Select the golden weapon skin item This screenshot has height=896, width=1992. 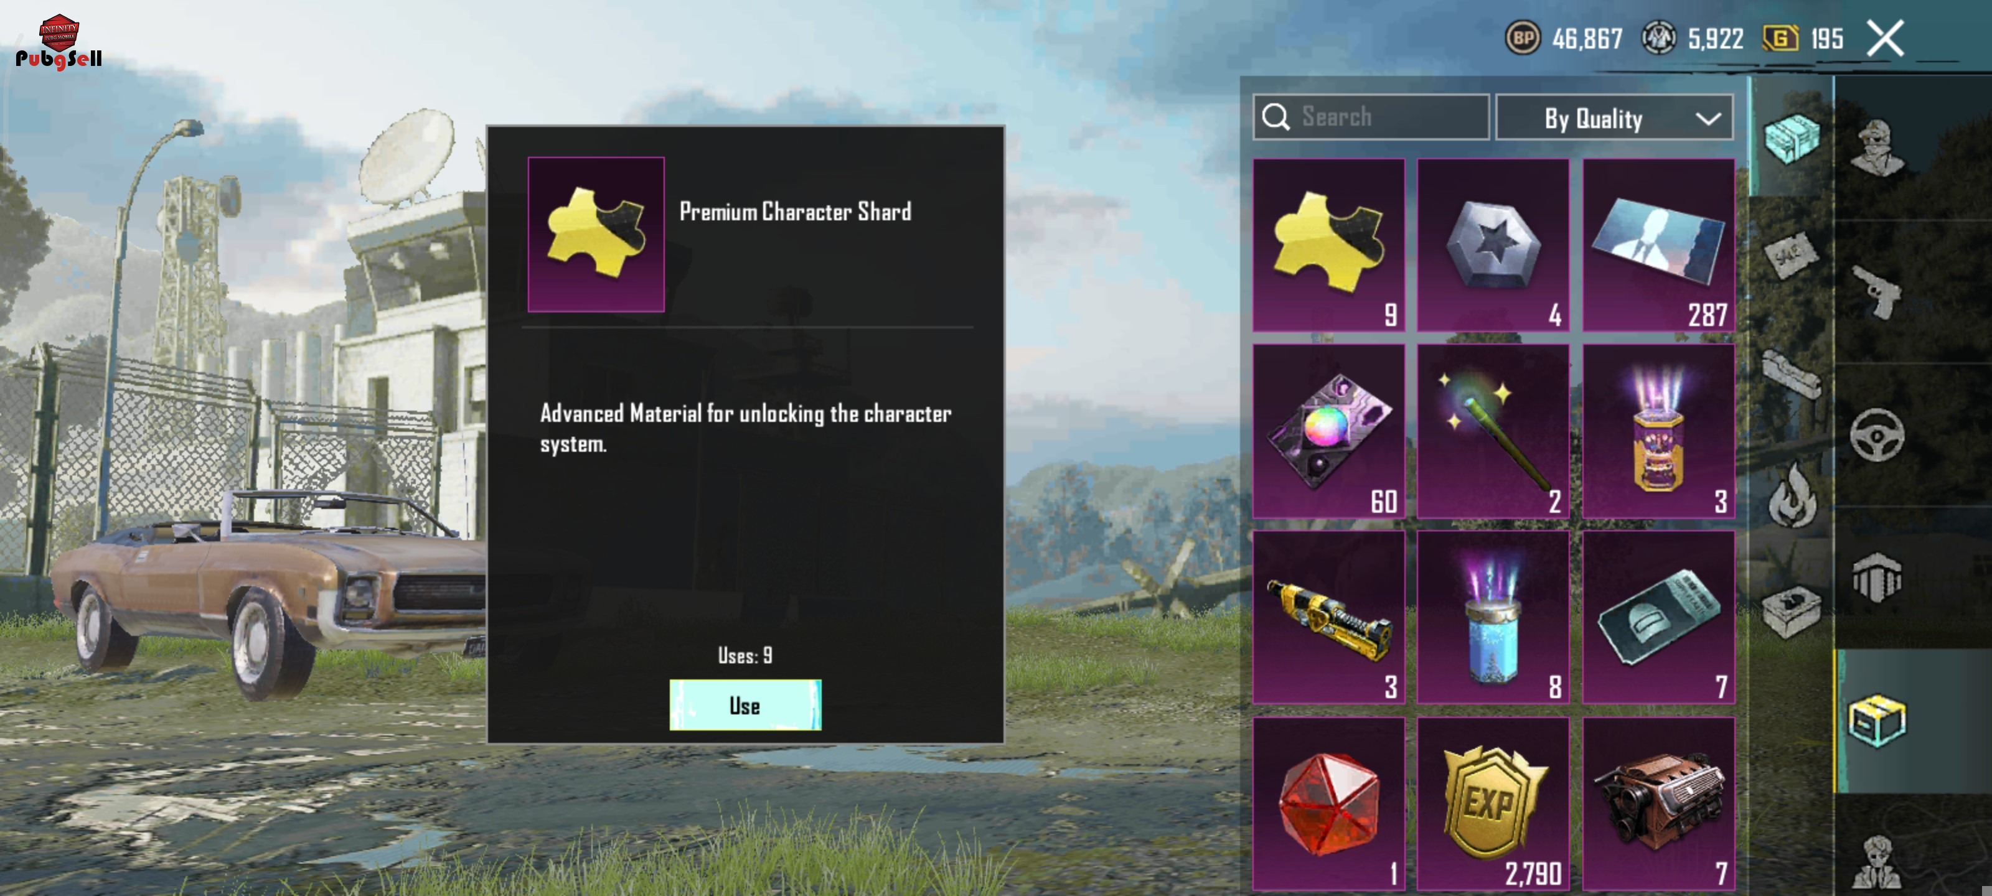(x=1328, y=617)
